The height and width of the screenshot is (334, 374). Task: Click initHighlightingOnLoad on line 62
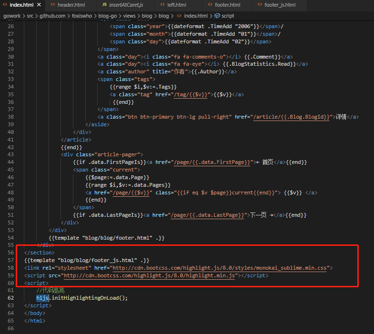pos(85,298)
